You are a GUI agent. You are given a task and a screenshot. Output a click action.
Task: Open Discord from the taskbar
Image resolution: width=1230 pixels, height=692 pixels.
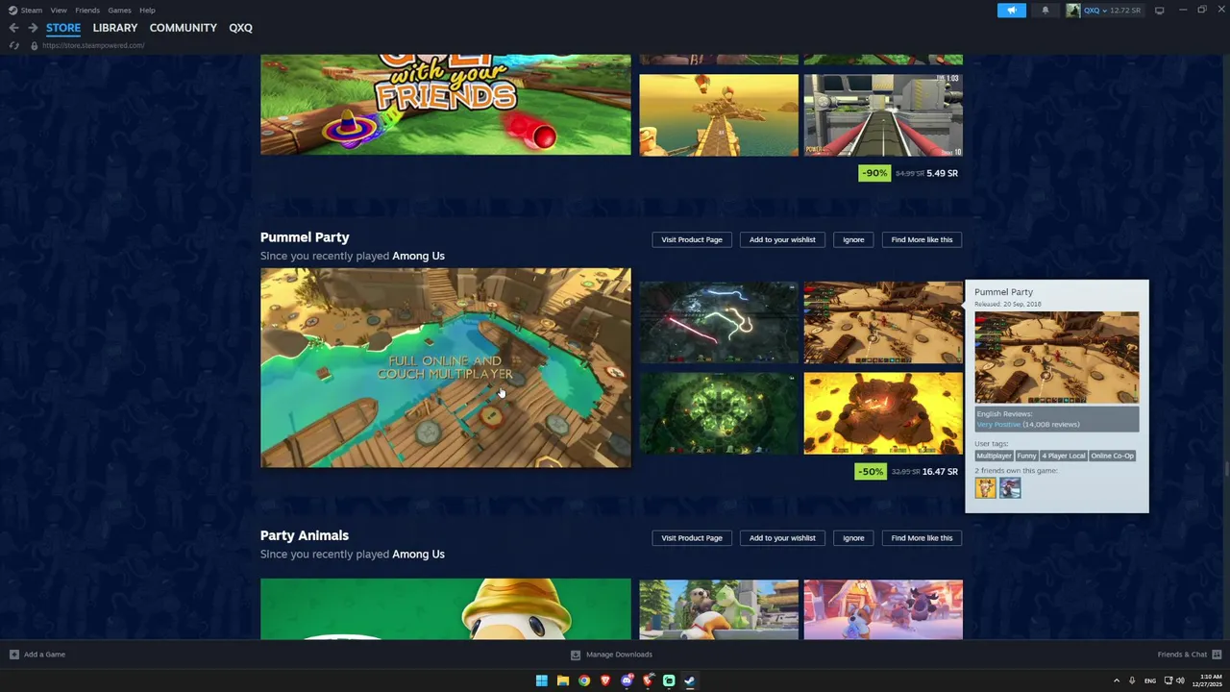pos(627,680)
